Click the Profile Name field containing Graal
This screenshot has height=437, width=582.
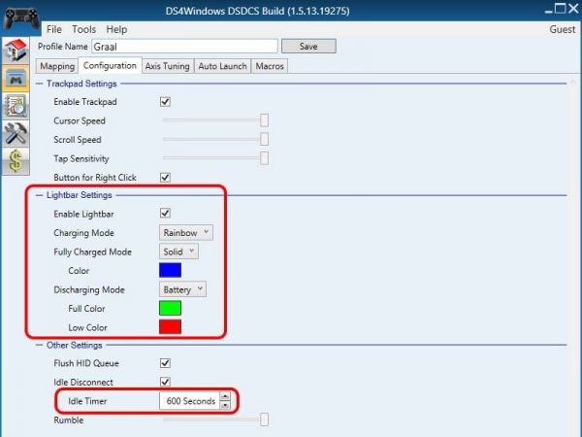tap(184, 47)
